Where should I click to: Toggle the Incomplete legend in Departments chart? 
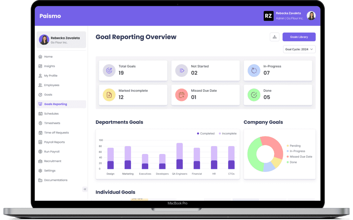(227, 133)
